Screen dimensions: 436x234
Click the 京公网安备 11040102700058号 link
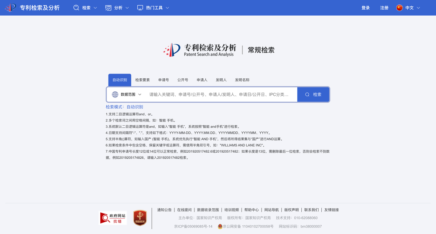(248, 227)
